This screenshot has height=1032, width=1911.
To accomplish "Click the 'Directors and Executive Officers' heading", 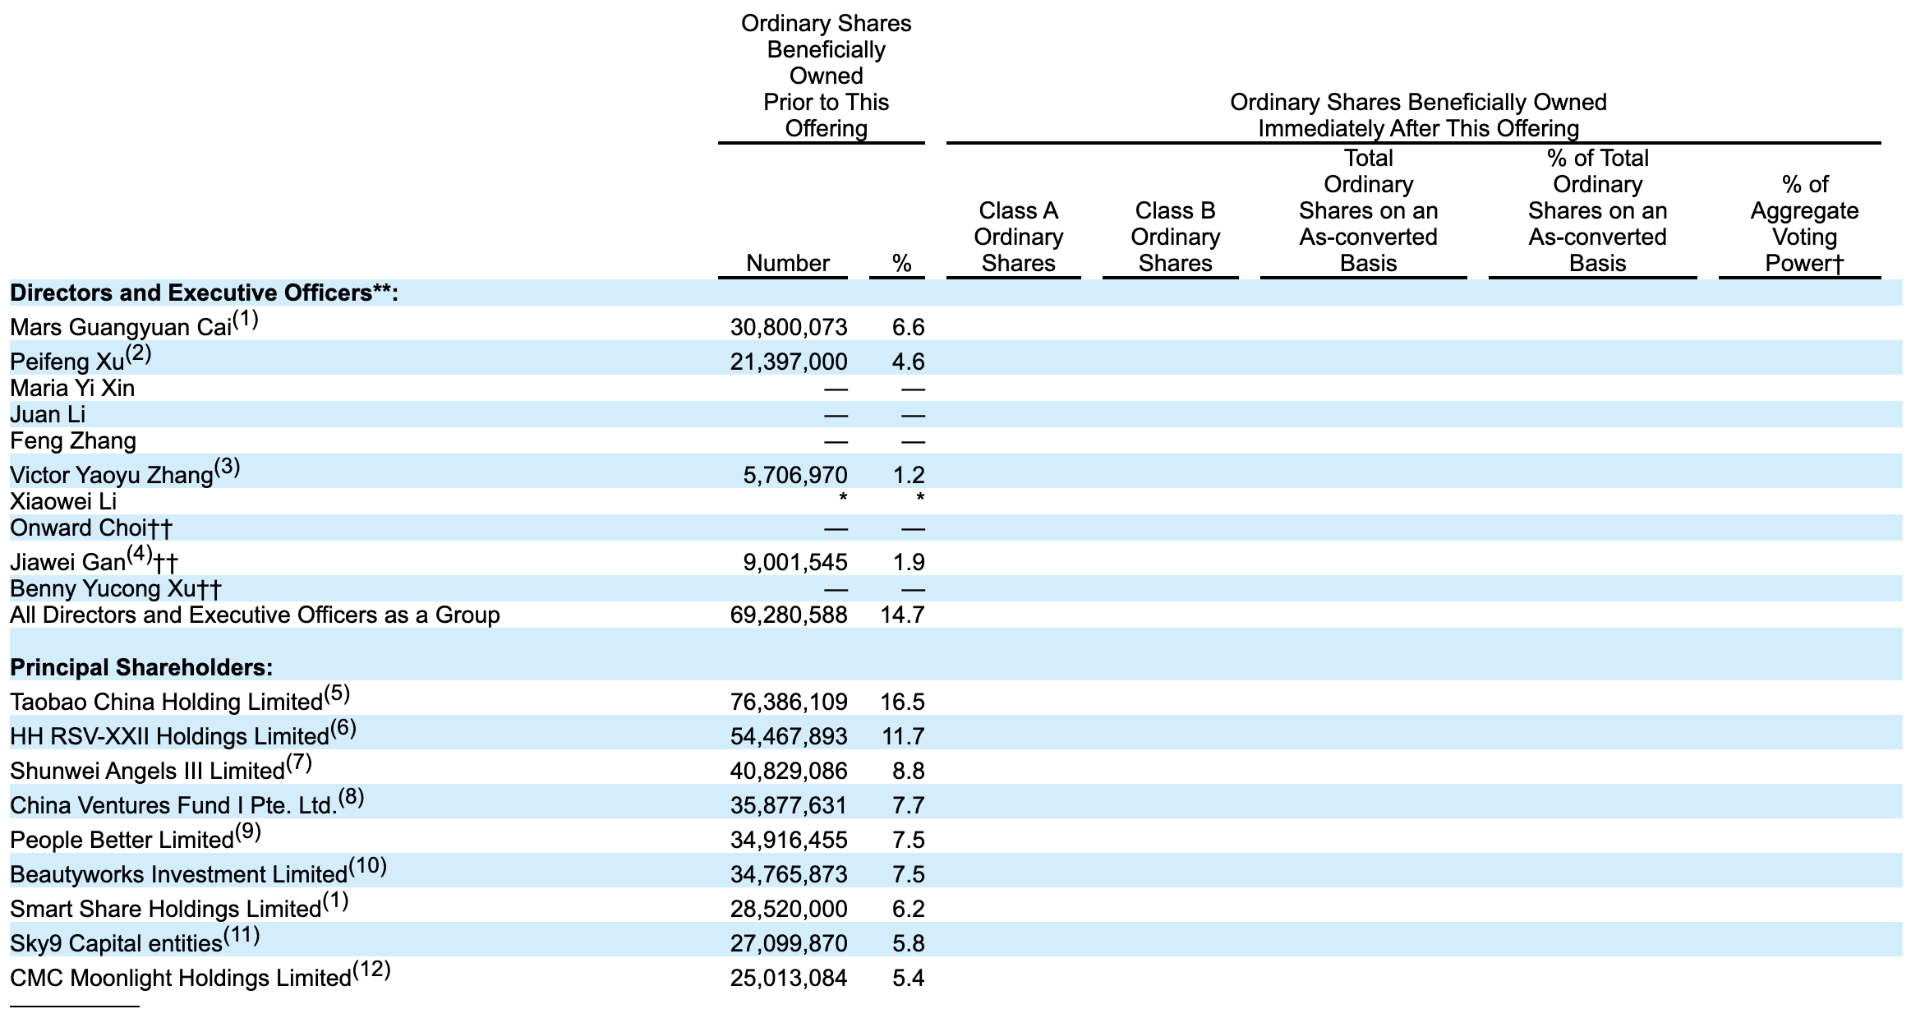I will tap(204, 293).
